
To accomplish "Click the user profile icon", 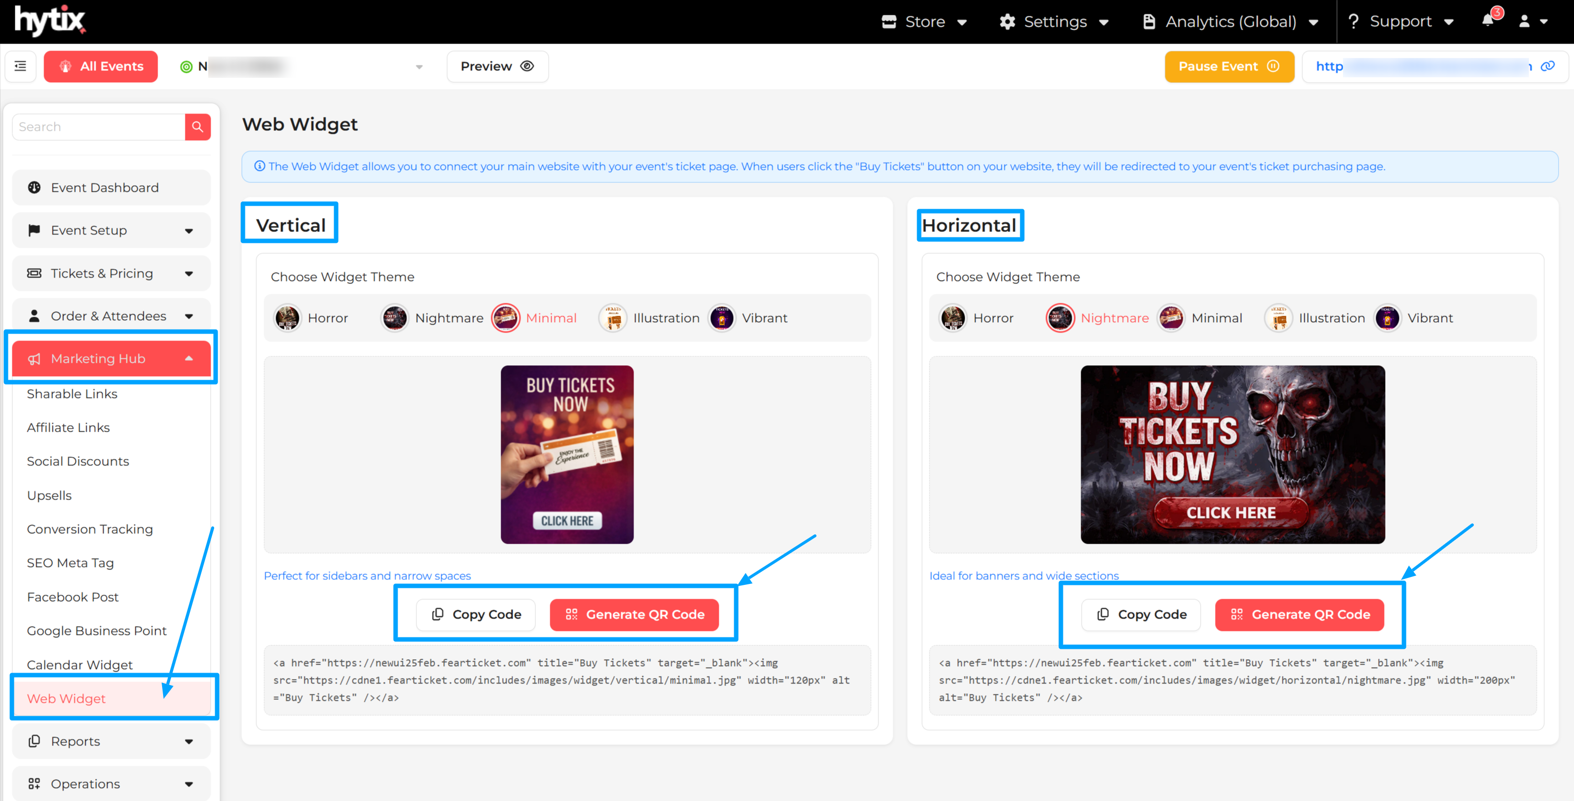I will [x=1524, y=21].
